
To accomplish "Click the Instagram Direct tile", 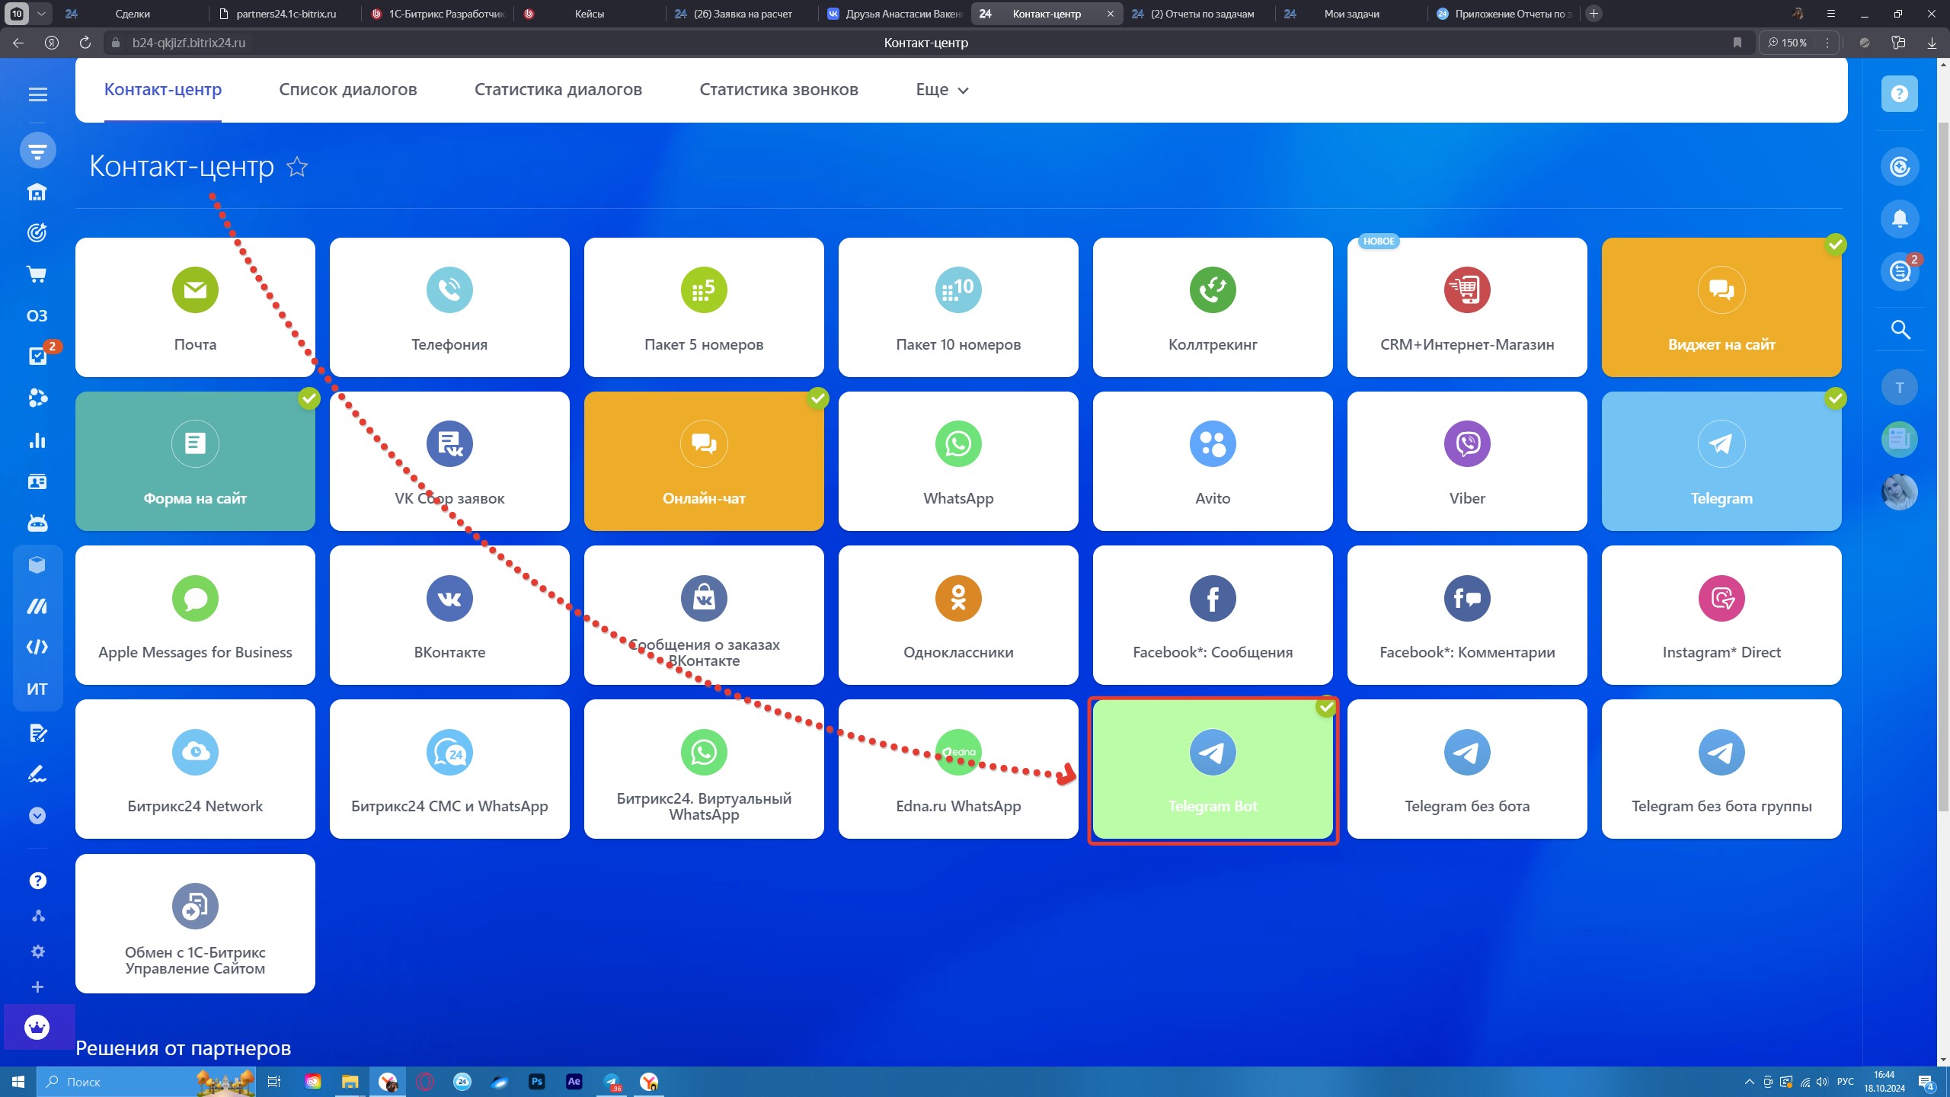I will (x=1721, y=615).
